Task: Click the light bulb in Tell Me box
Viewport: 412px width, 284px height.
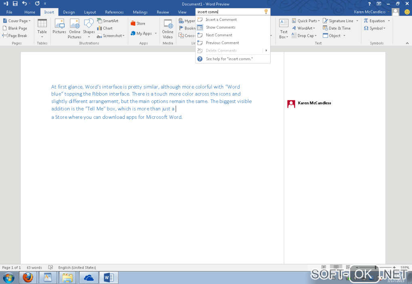Action: coord(266,12)
